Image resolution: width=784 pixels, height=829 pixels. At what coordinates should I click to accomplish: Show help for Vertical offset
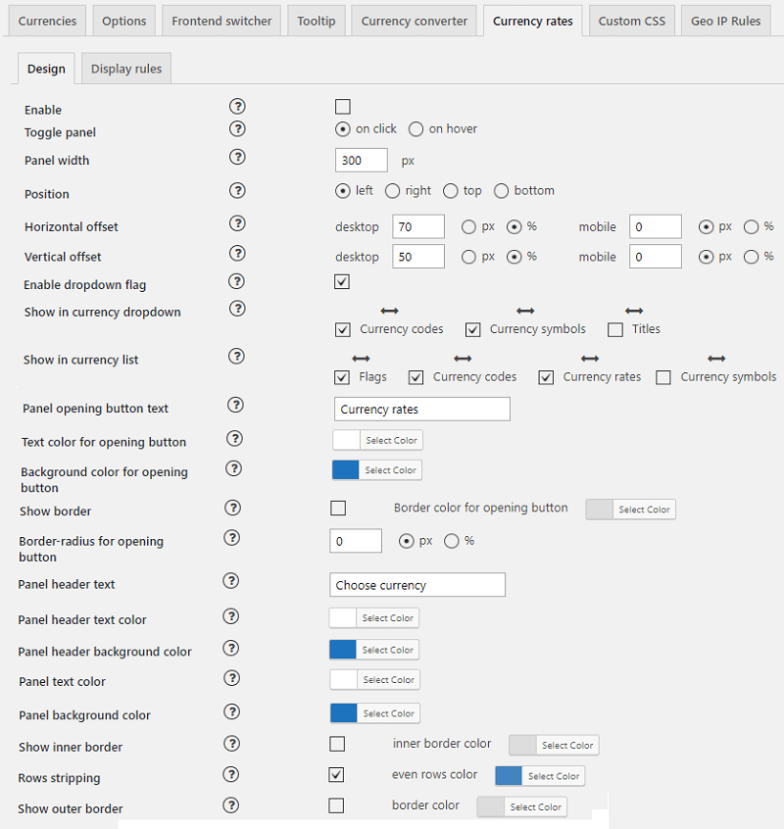(x=237, y=253)
